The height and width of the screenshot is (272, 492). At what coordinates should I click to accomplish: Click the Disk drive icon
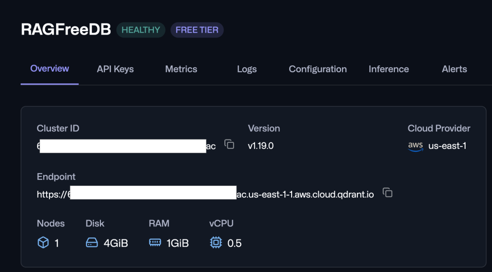(92, 243)
